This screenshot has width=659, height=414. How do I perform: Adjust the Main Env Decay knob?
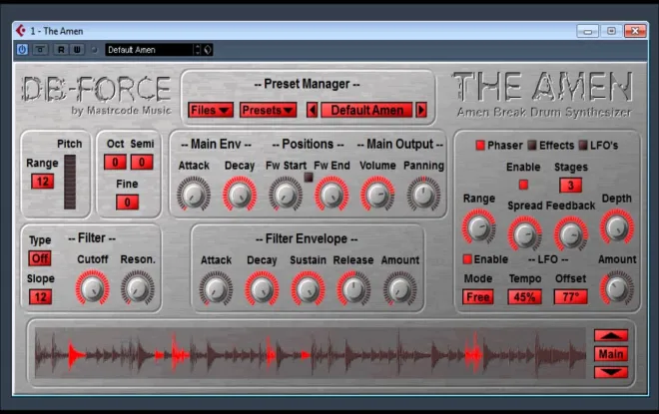pyautogui.click(x=240, y=194)
